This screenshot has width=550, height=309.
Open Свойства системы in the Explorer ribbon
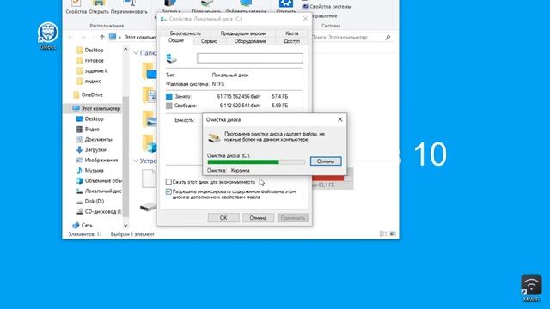327,6
